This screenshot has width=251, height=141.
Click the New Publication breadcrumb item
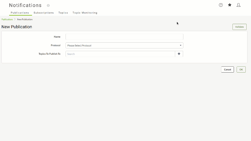(25, 19)
